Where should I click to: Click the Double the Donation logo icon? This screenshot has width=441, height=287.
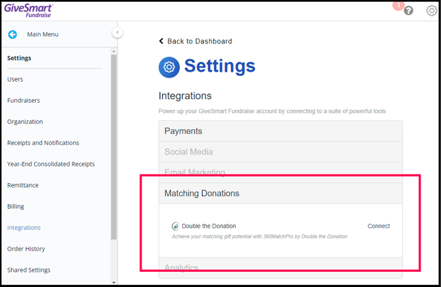pos(175,226)
